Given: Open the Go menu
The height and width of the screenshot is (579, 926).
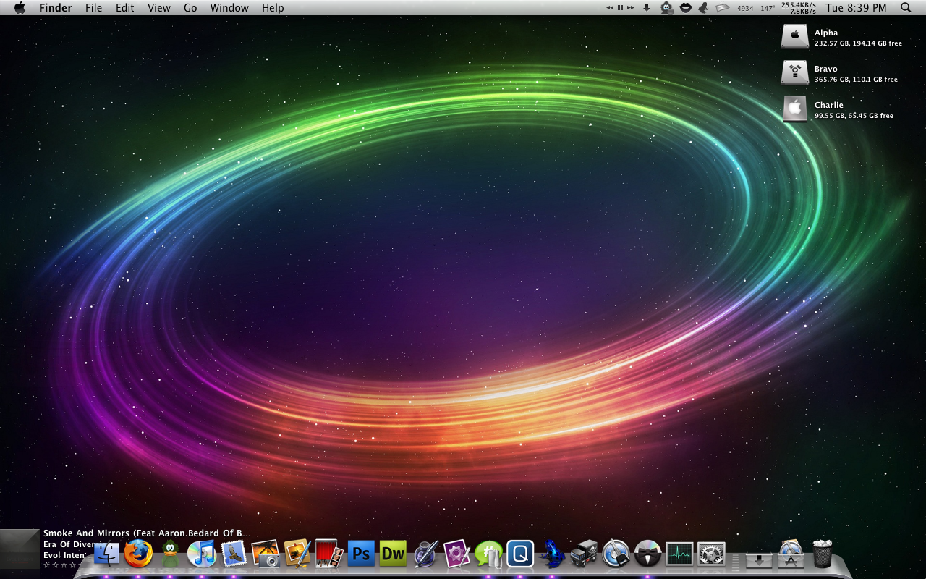Looking at the screenshot, I should pos(190,8).
